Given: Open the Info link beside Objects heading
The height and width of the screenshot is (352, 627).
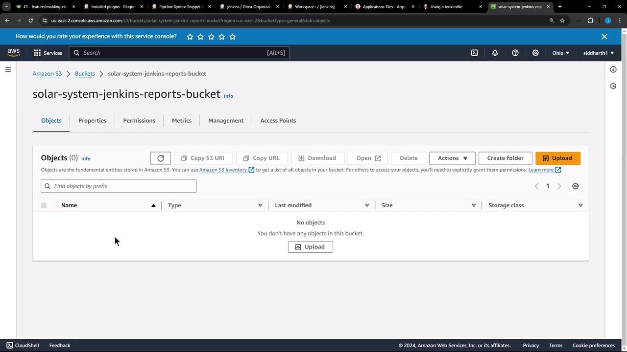Looking at the screenshot, I should [x=86, y=158].
